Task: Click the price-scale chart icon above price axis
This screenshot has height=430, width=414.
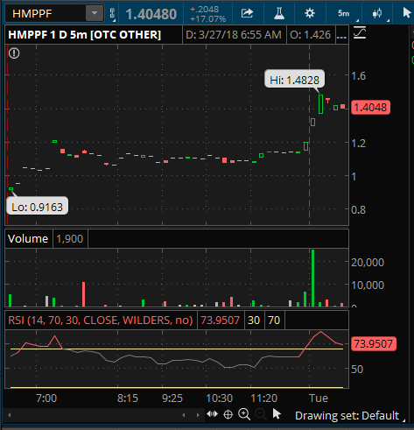Action: coord(360,32)
